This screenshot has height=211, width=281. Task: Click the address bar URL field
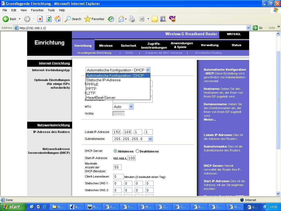(x=132, y=28)
